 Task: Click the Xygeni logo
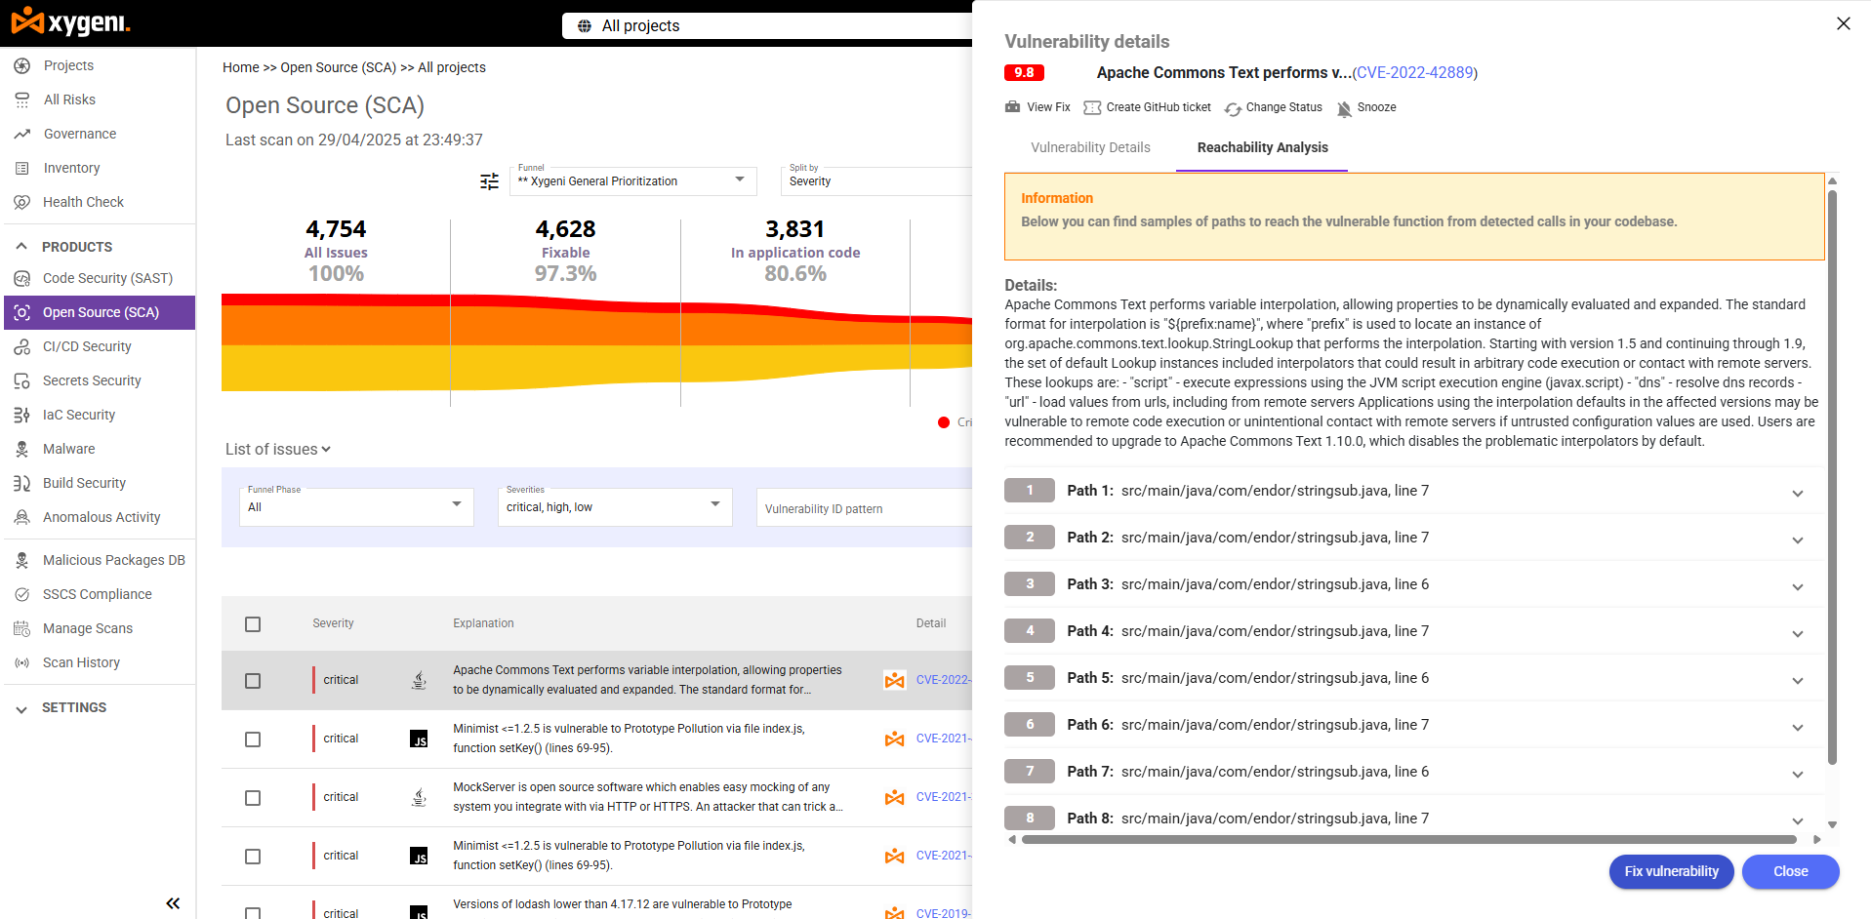tap(70, 21)
